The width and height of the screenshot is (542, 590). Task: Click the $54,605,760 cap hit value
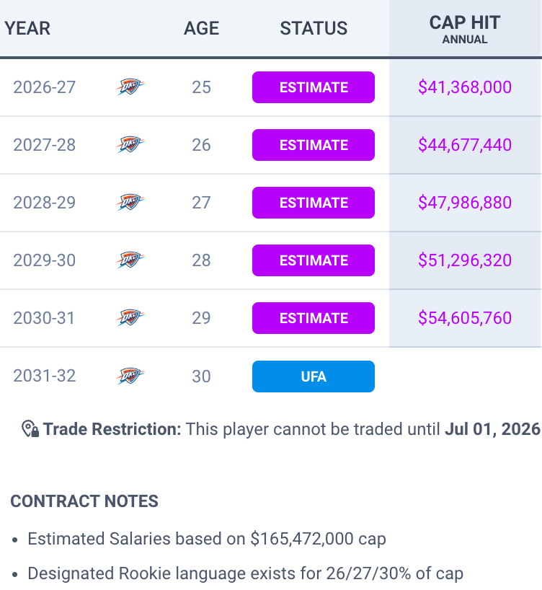(x=465, y=318)
